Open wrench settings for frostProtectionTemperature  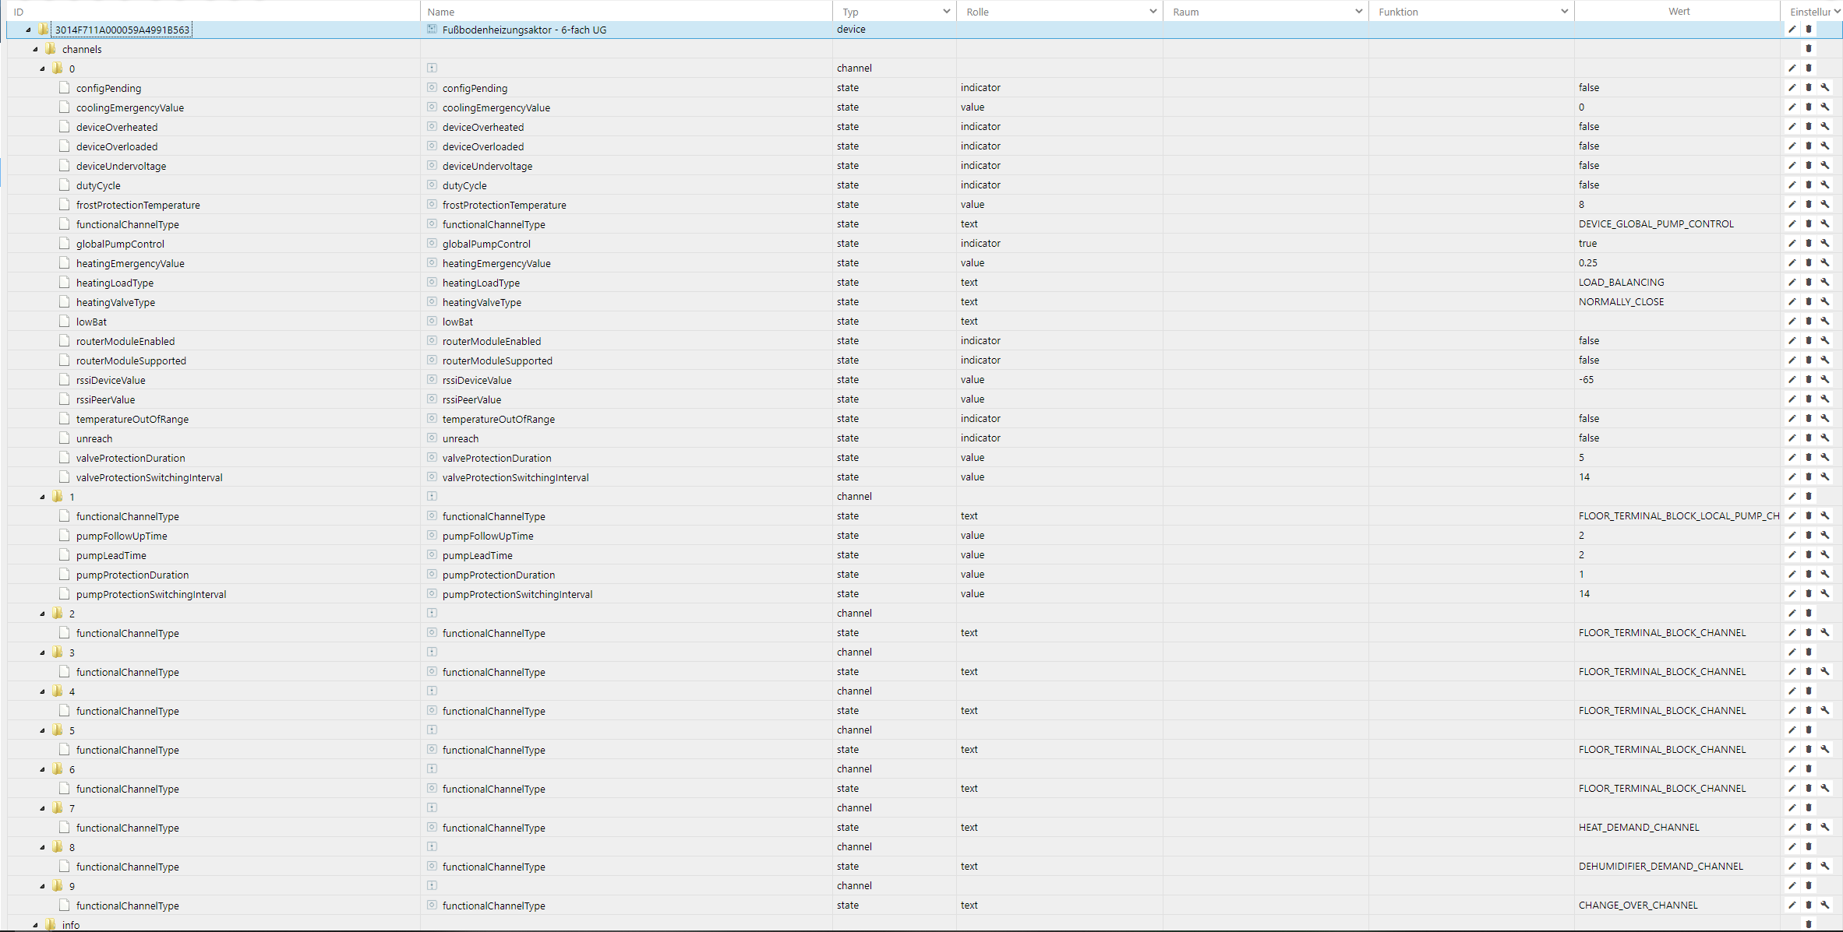(1824, 204)
